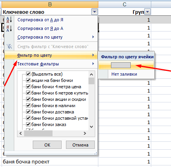Click the vertical scrollbar thumb in the list
This screenshot has width=171, height=167.
pyautogui.click(x=91, y=81)
